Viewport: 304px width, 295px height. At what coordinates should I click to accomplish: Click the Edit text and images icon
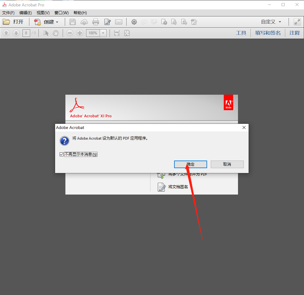[107, 22]
